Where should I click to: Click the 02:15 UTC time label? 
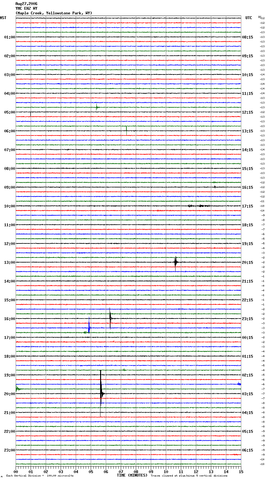[x=248, y=375]
